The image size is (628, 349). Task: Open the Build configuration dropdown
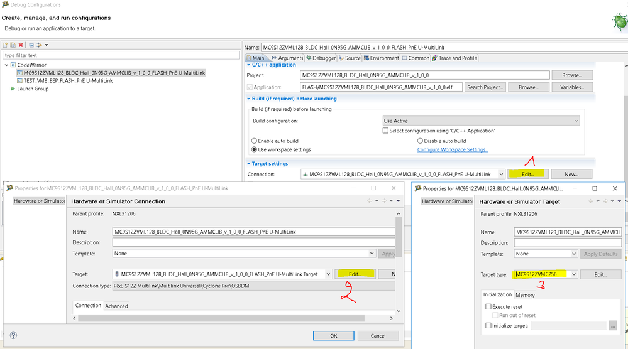point(481,121)
